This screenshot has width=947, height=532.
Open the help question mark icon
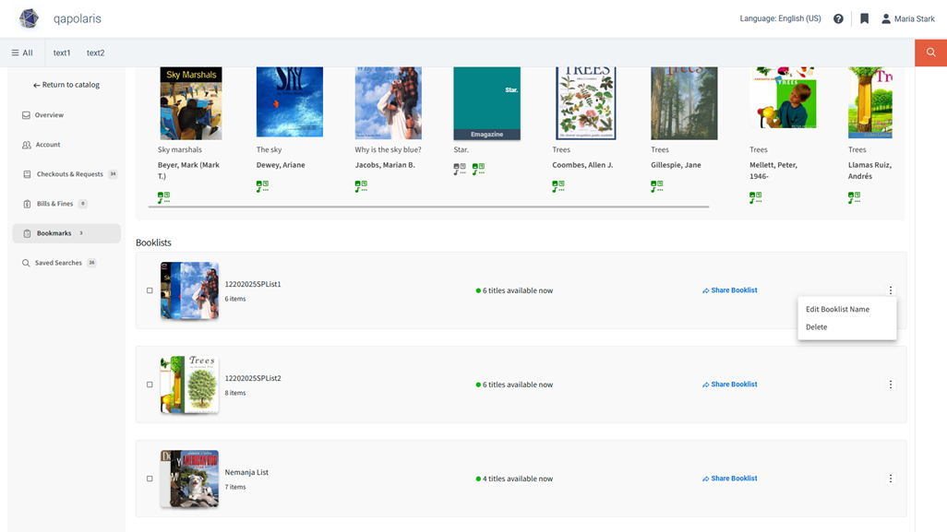pyautogui.click(x=838, y=18)
